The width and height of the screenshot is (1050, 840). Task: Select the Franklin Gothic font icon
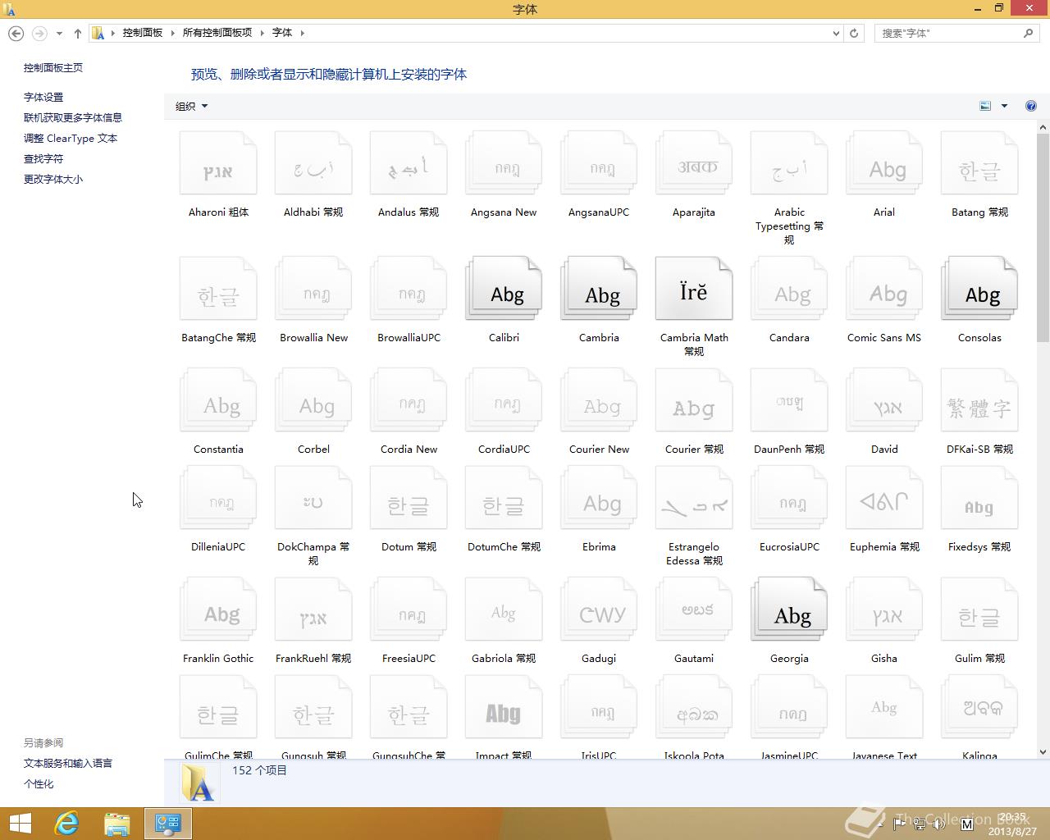point(218,609)
